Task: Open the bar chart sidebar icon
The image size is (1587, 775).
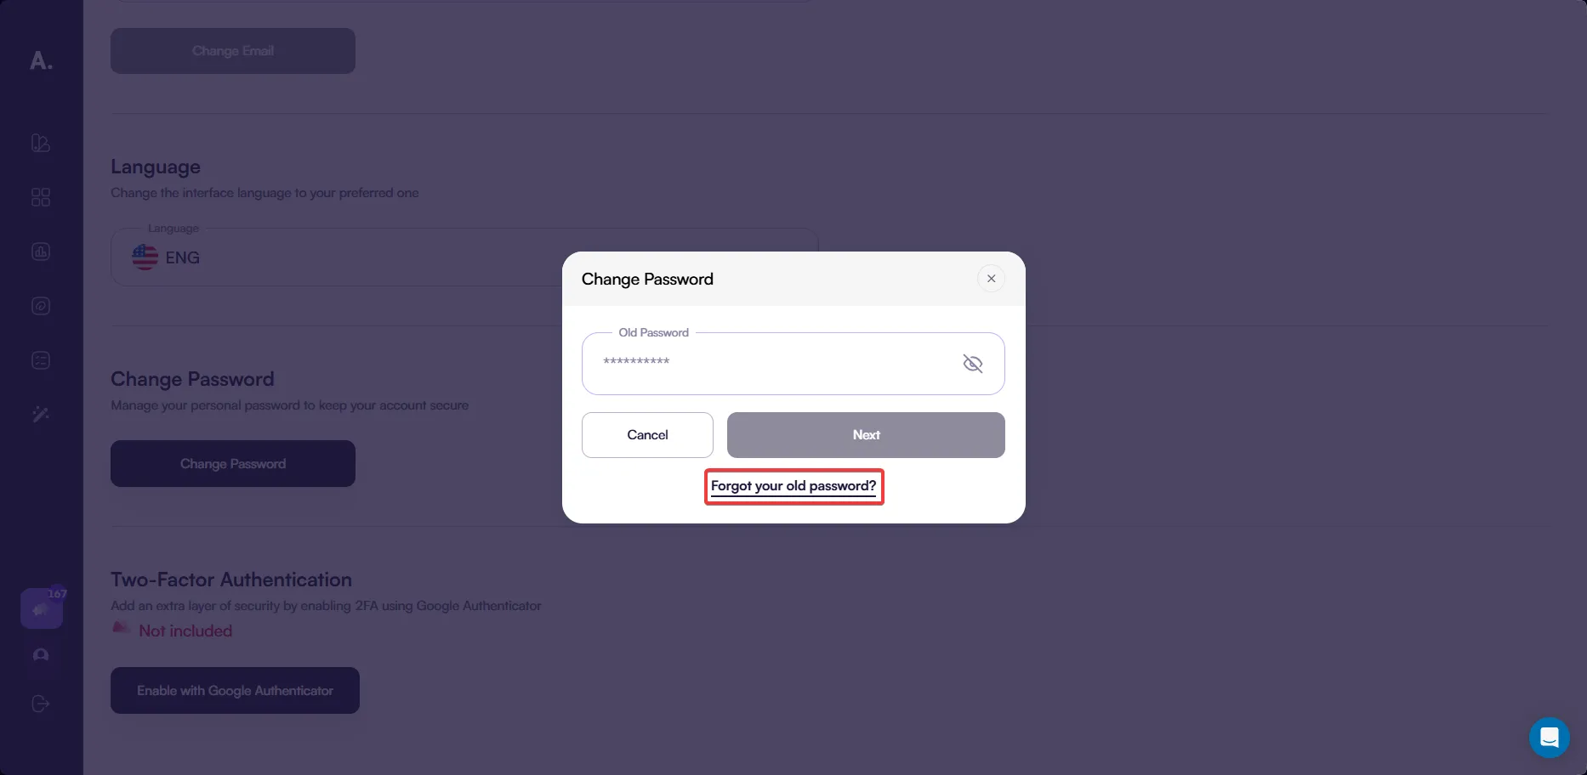Action: (41, 252)
